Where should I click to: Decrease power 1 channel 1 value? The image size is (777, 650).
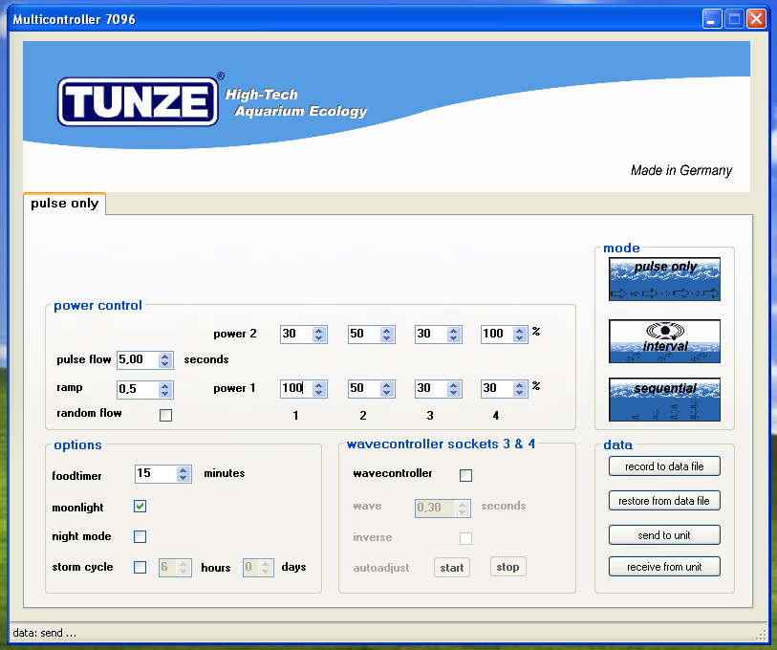[x=319, y=393]
